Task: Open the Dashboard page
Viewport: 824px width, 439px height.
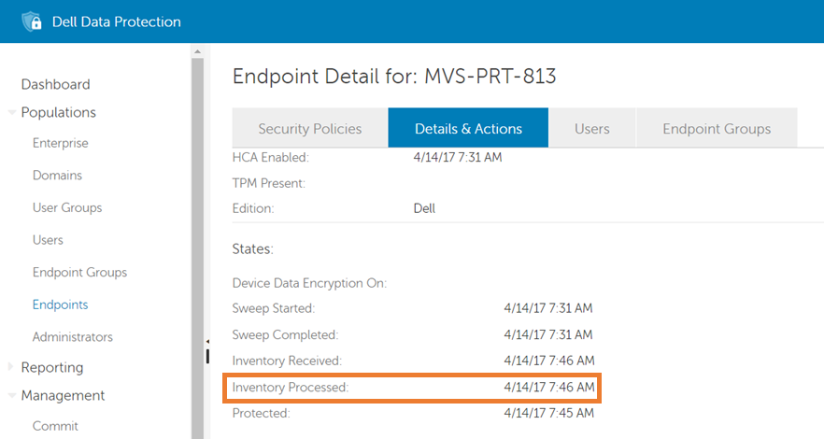Action: click(x=55, y=84)
